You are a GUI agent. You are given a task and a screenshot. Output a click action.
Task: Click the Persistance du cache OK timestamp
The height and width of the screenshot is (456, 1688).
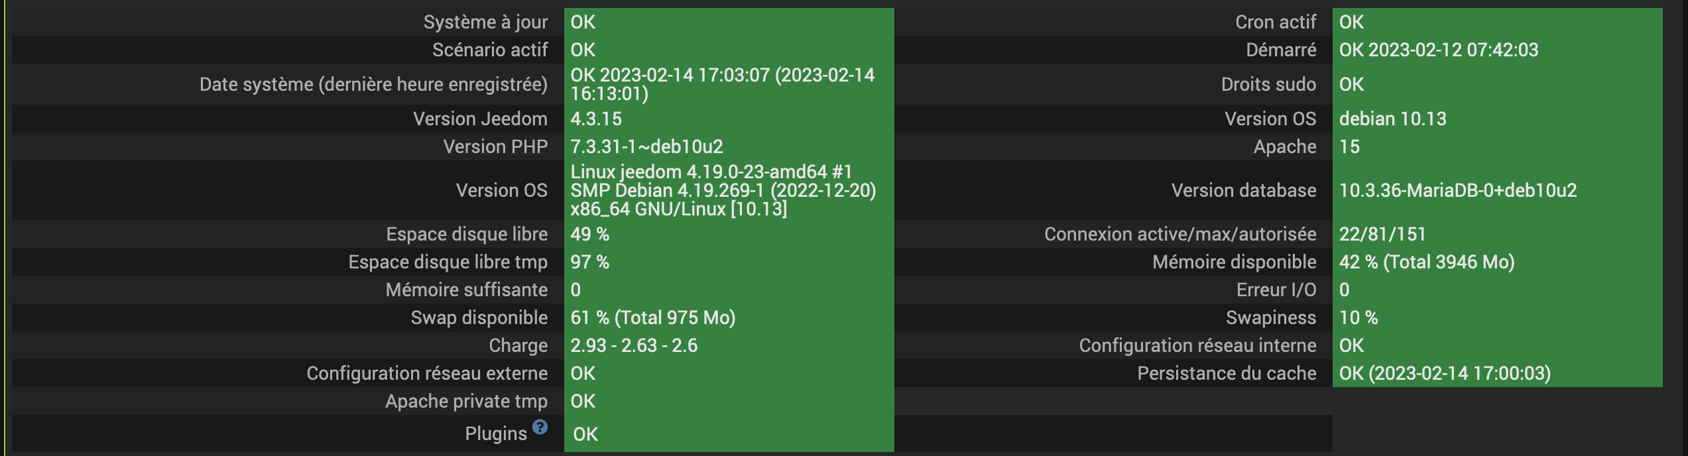pos(1444,373)
